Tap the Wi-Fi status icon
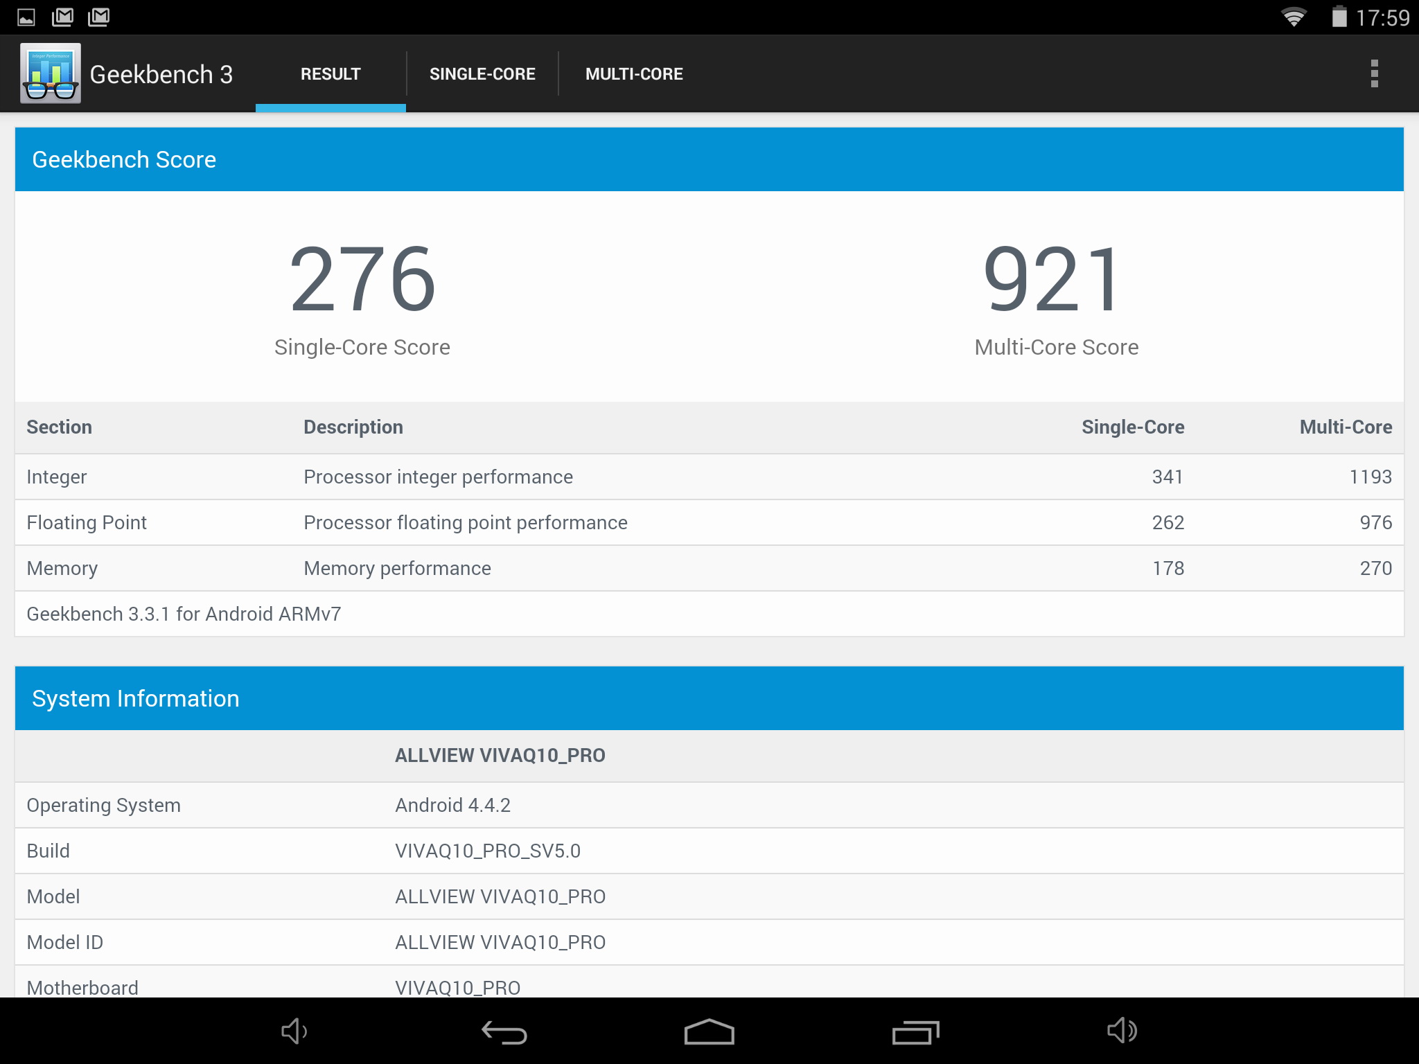 1294,17
